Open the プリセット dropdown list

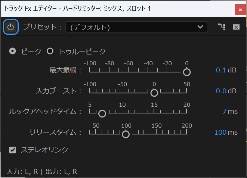pos(136,27)
